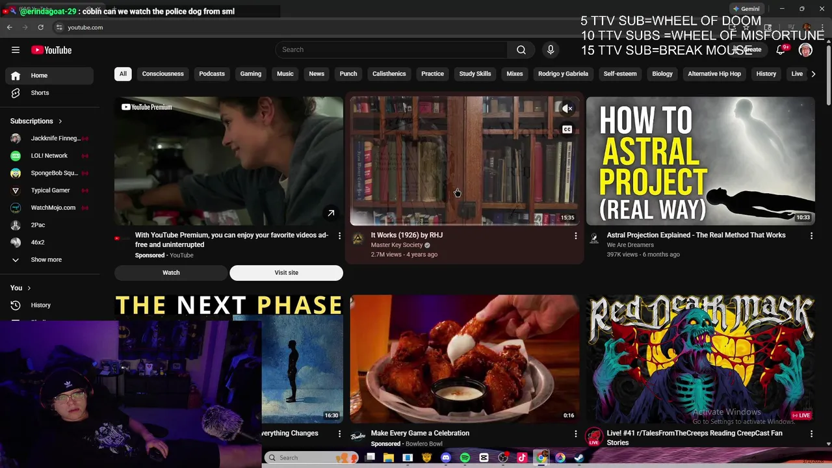The width and height of the screenshot is (832, 468).
Task: Click the YouTube logo
Action: [x=51, y=50]
